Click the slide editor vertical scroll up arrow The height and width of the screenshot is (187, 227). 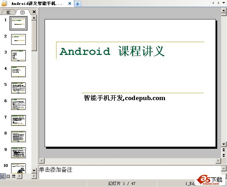pyautogui.click(x=224, y=10)
